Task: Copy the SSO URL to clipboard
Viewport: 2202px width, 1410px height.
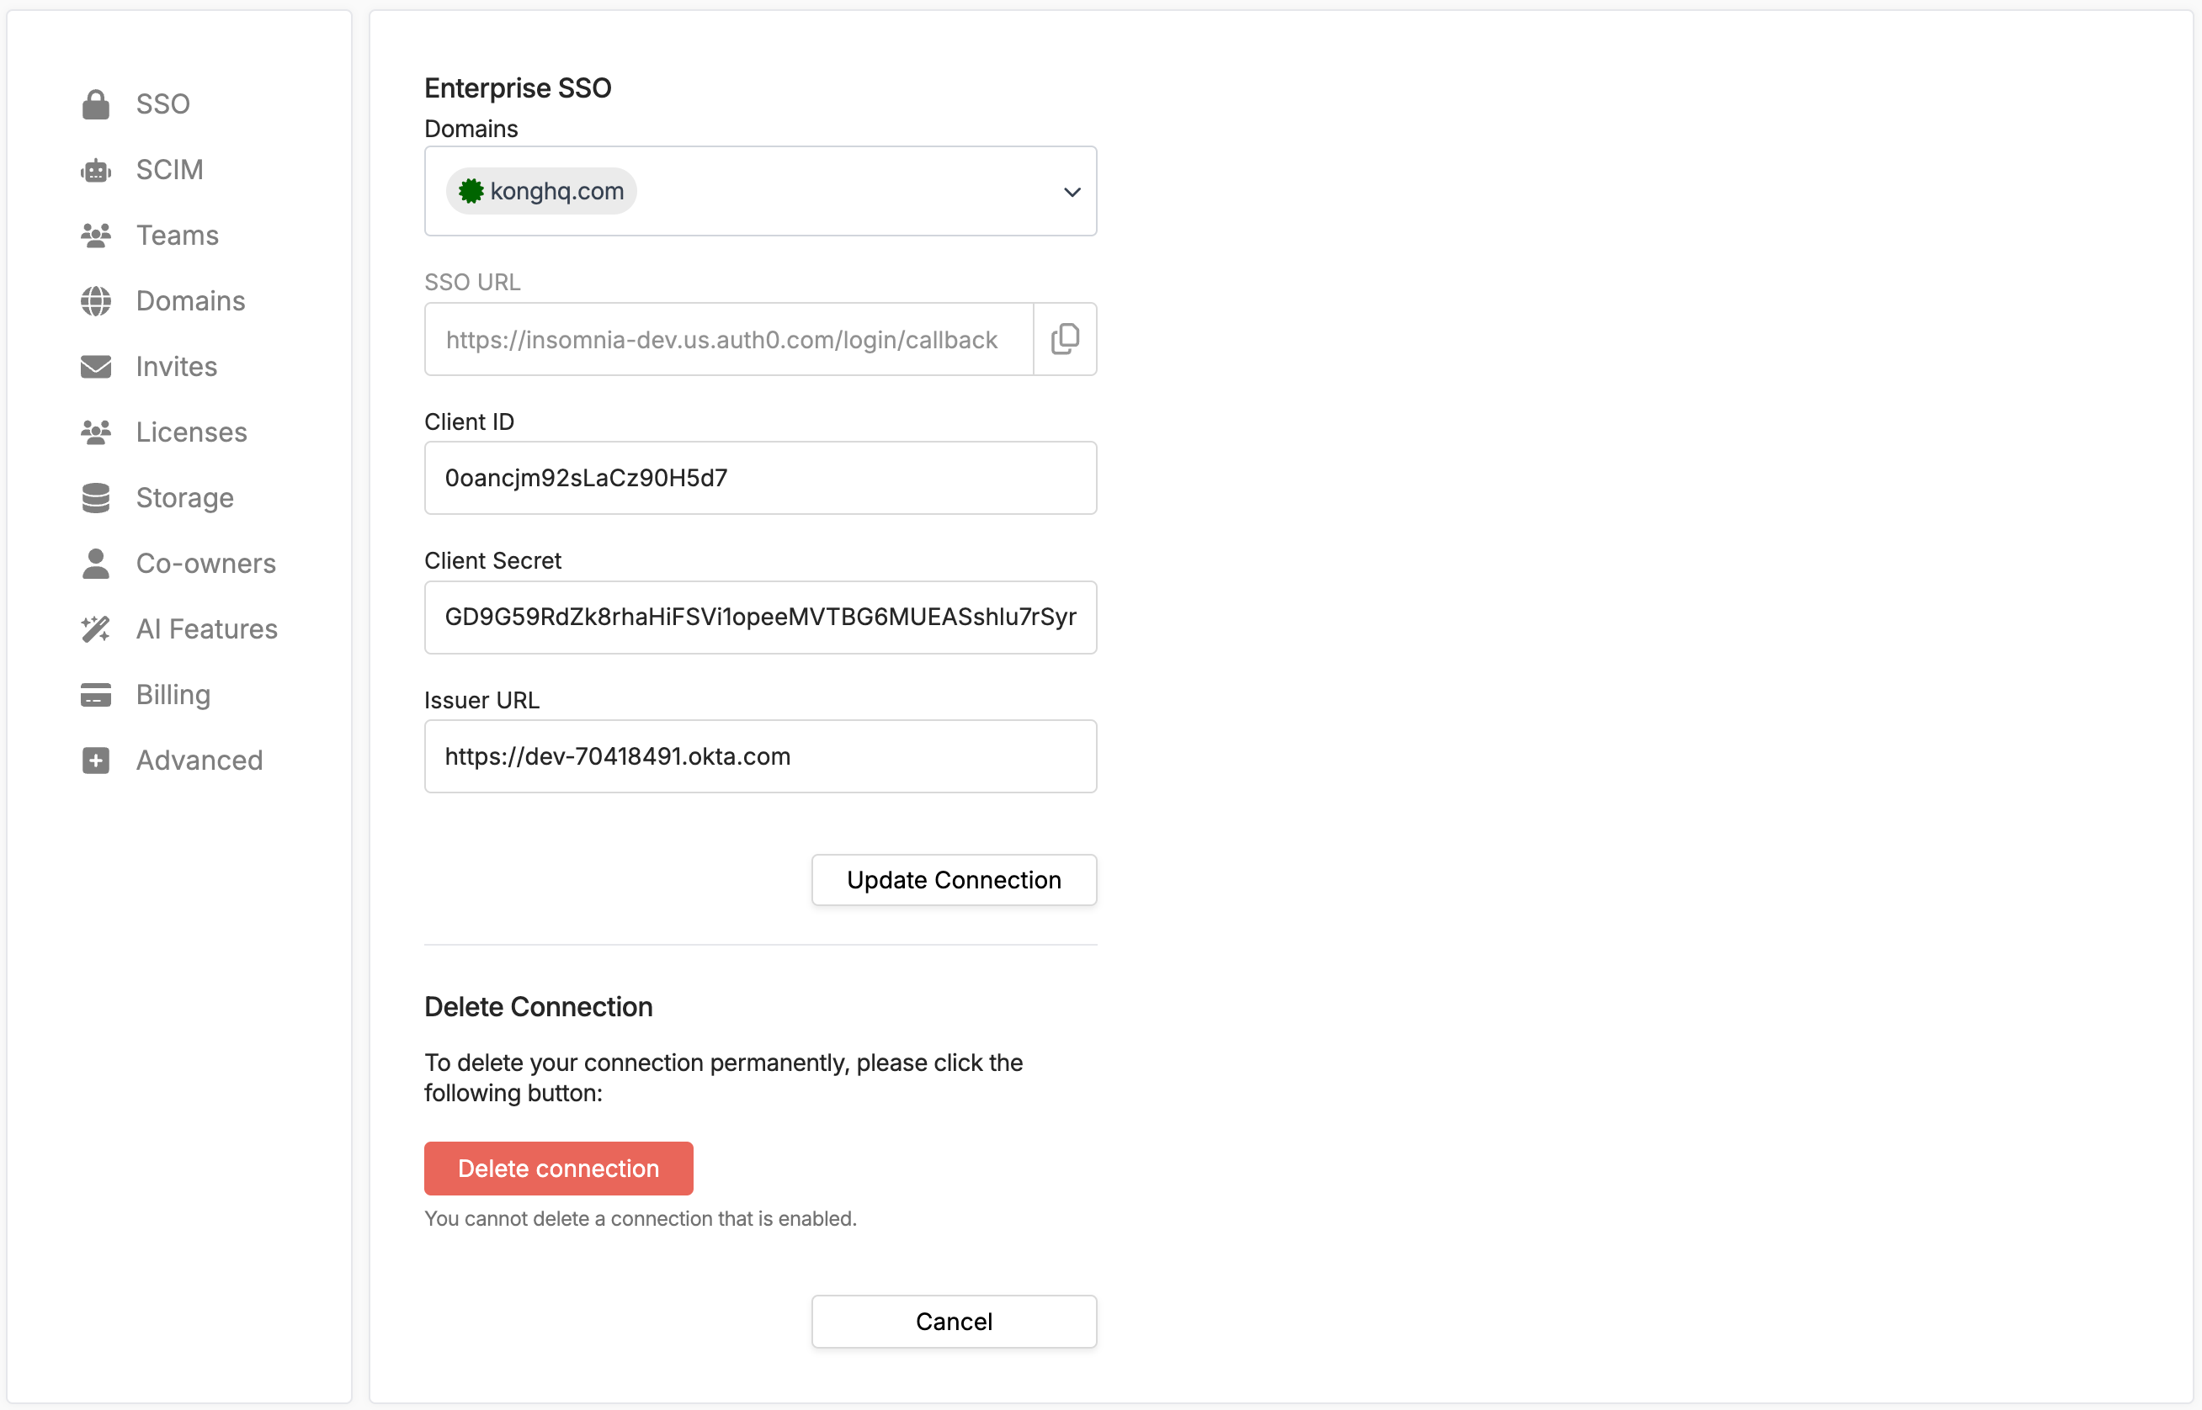Action: [1064, 340]
